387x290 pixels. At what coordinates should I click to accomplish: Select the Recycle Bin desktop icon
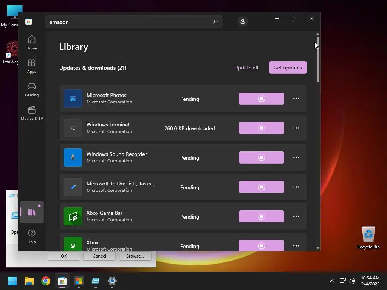368,237
